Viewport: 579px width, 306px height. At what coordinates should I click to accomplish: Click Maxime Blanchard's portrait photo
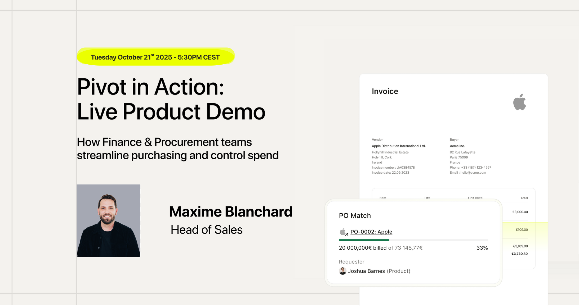[x=108, y=220]
